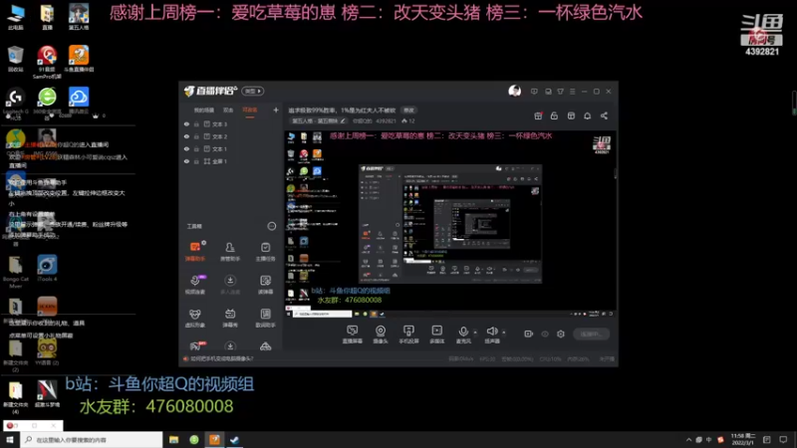Open the message icon in title bar
The image size is (797, 448).
[534, 92]
